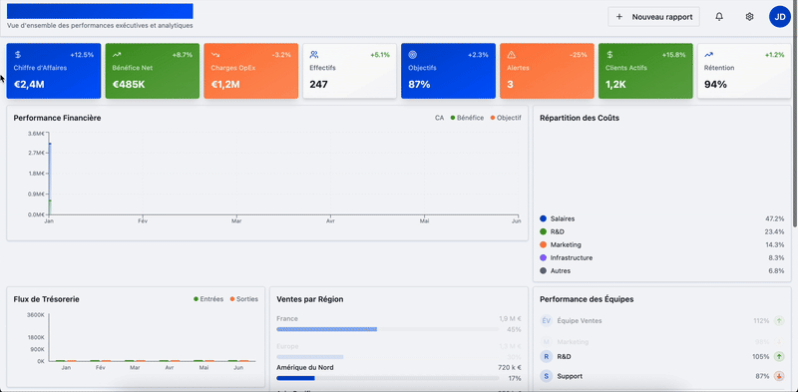Screen dimensions: 798x392
Task: Click the page vertical scrollbar
Action: pos(795,114)
